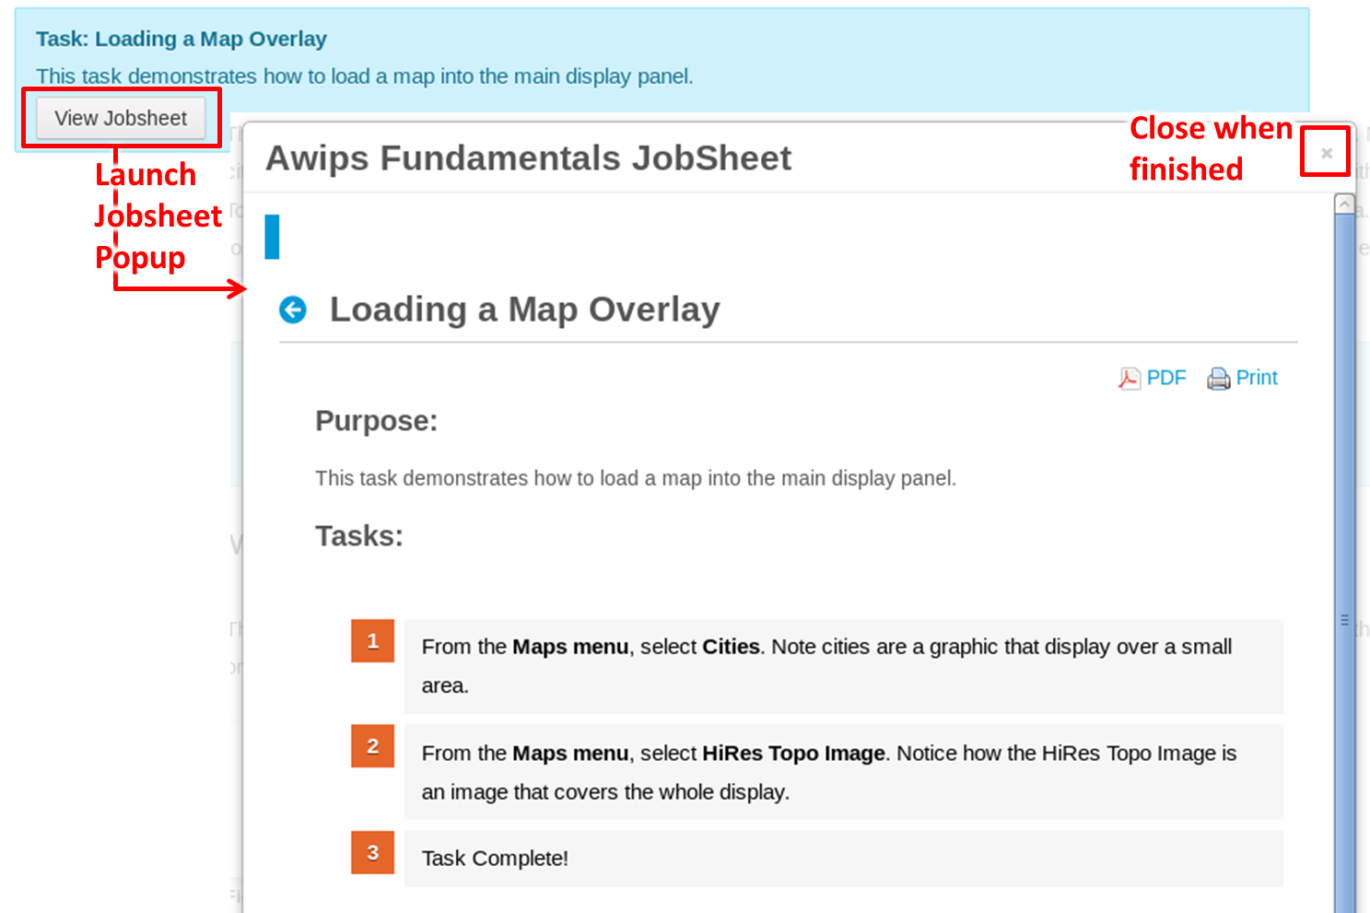Click the "Task: Loading a Map Overlay" header
This screenshot has width=1370, height=913.
[x=181, y=39]
